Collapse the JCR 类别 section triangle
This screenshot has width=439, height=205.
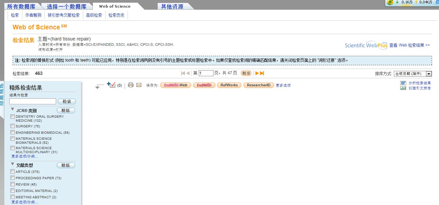click(12, 109)
